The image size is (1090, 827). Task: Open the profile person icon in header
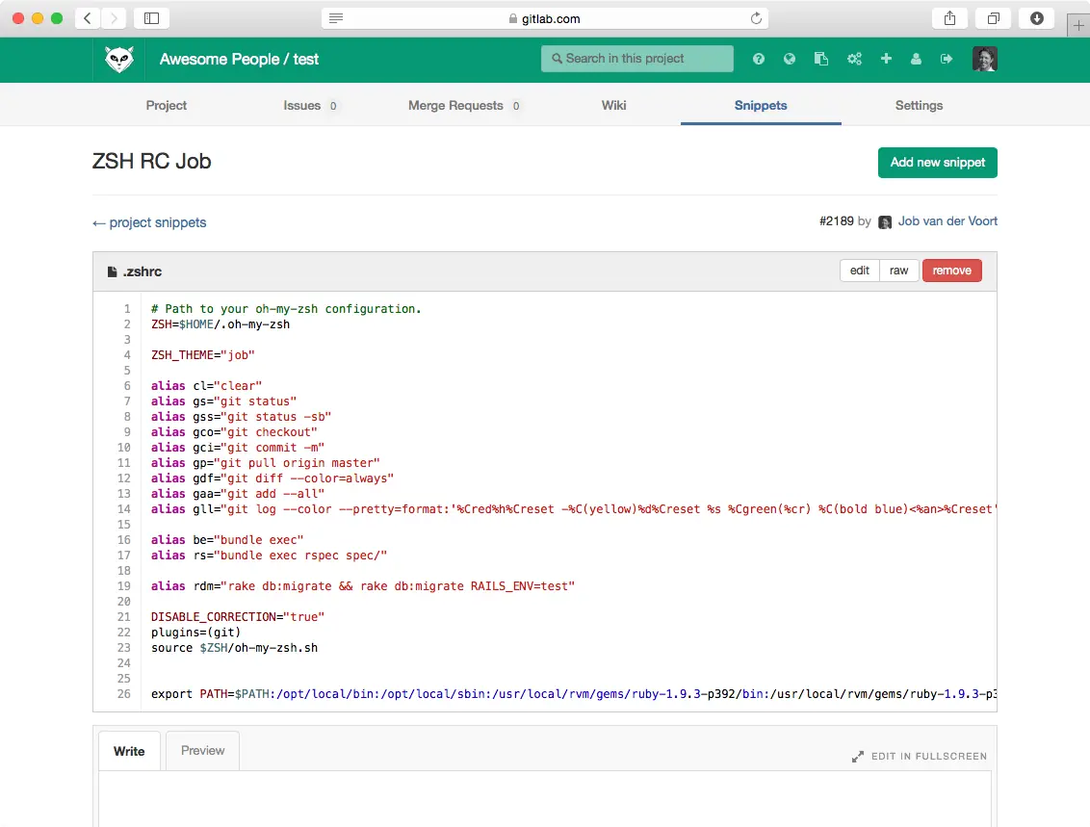pyautogui.click(x=917, y=59)
